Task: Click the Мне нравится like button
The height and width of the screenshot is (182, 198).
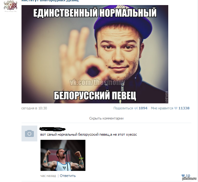Action: 162,108
